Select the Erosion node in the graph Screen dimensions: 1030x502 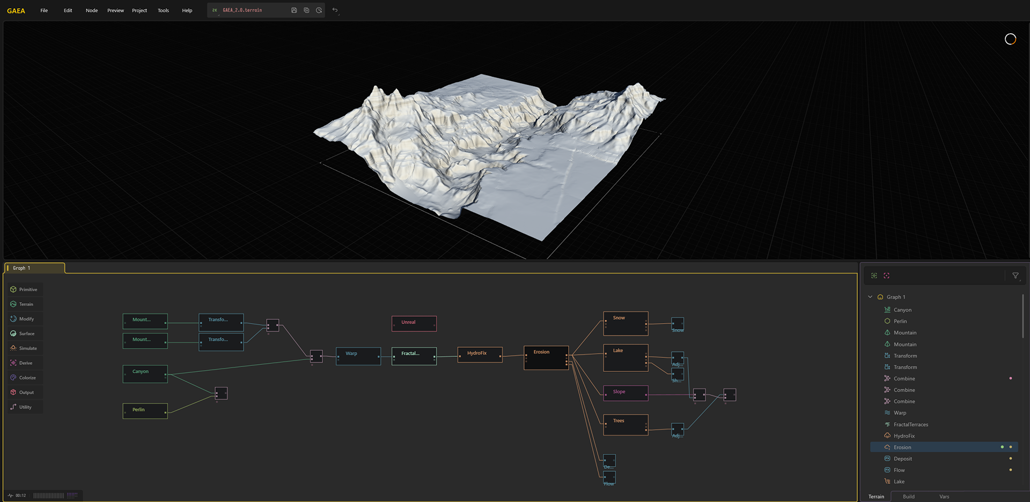[x=546, y=358]
